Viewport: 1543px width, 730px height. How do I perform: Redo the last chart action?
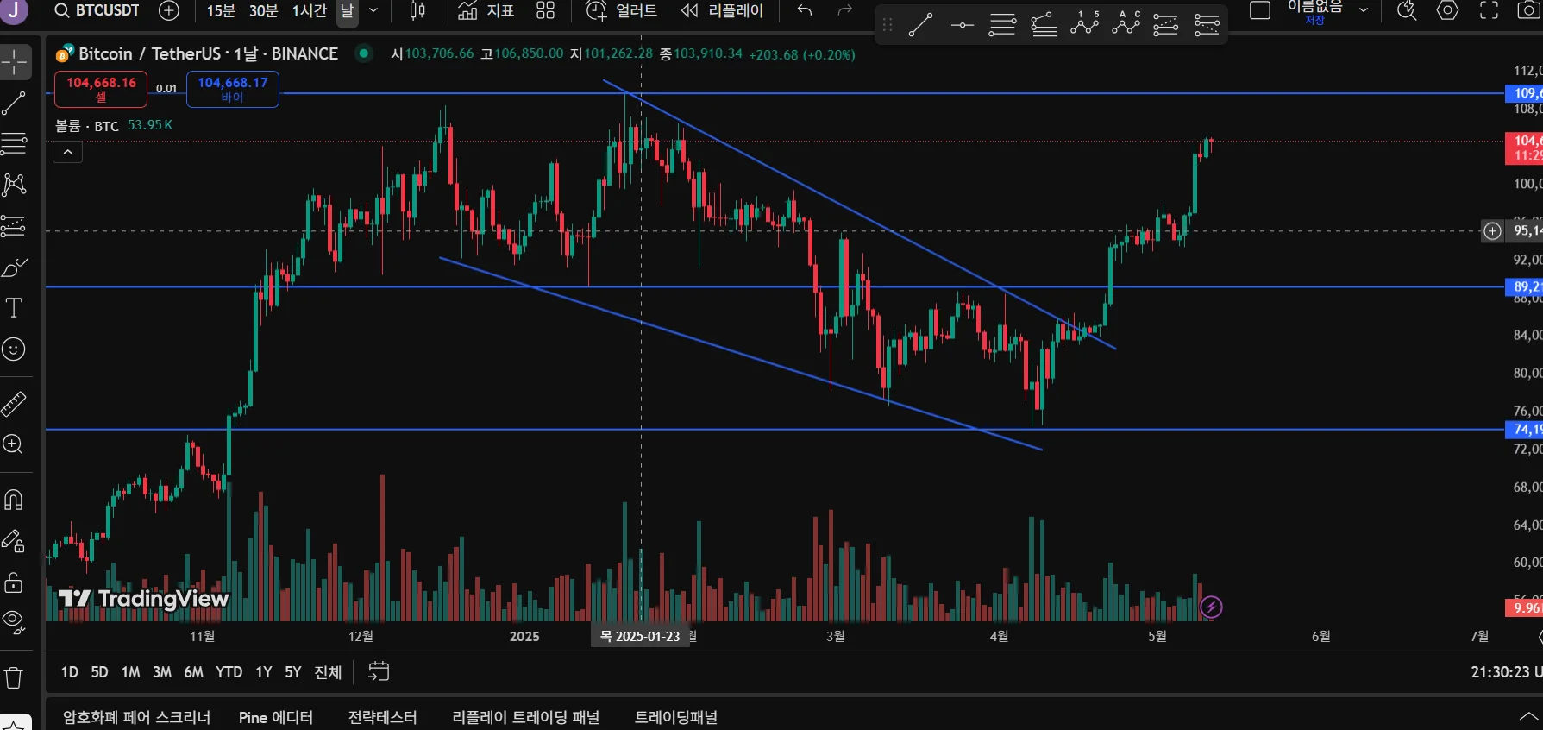[x=845, y=10]
